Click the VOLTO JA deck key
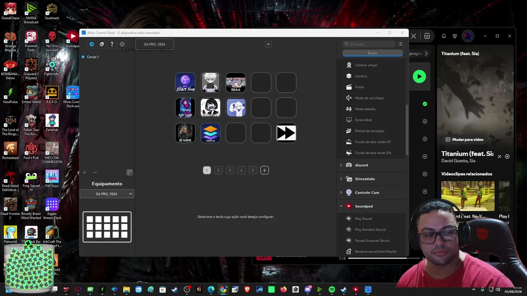Viewport: 527px width, 296px height. (210, 133)
